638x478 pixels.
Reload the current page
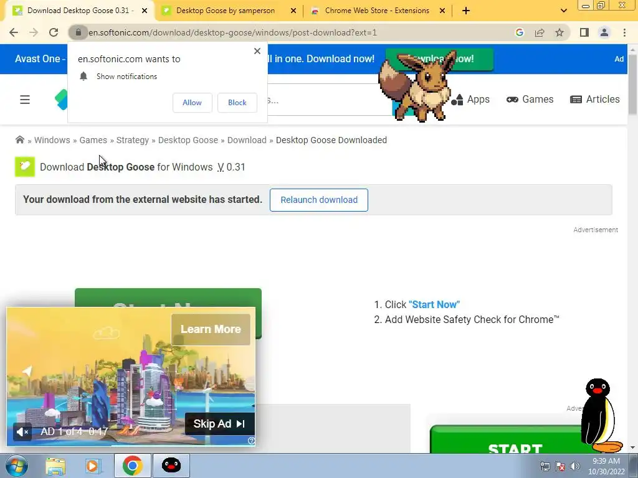[x=54, y=32]
